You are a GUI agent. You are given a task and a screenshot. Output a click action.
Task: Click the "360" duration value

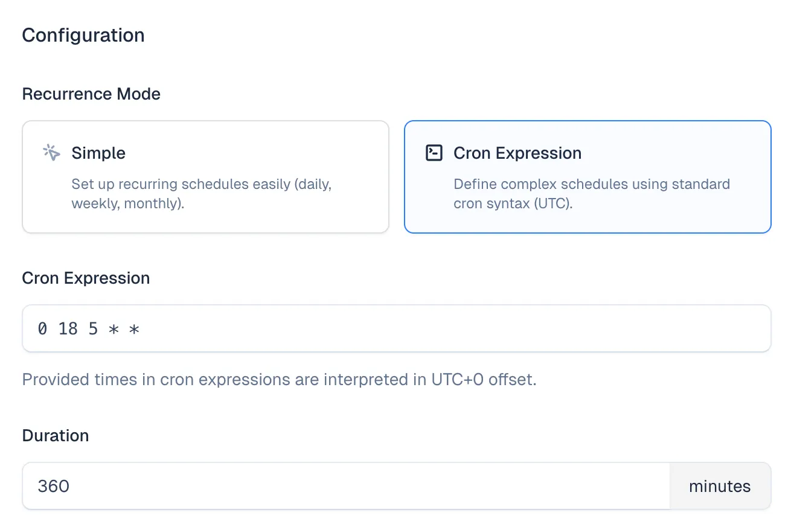(x=54, y=486)
